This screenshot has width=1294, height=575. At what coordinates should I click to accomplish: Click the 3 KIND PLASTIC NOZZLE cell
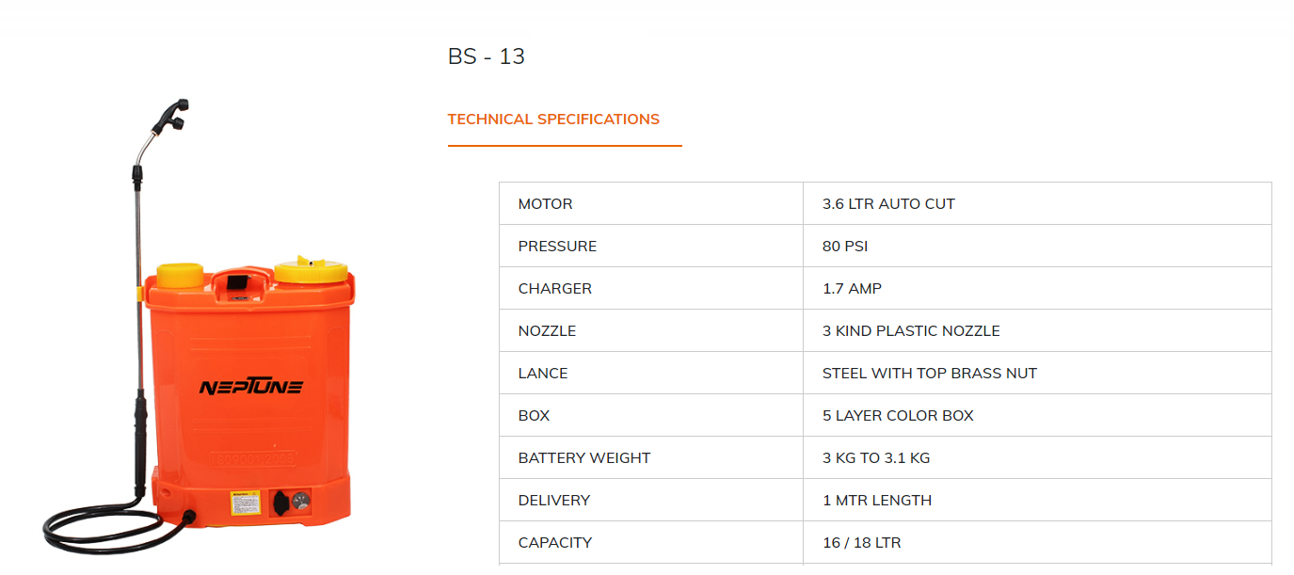911,331
